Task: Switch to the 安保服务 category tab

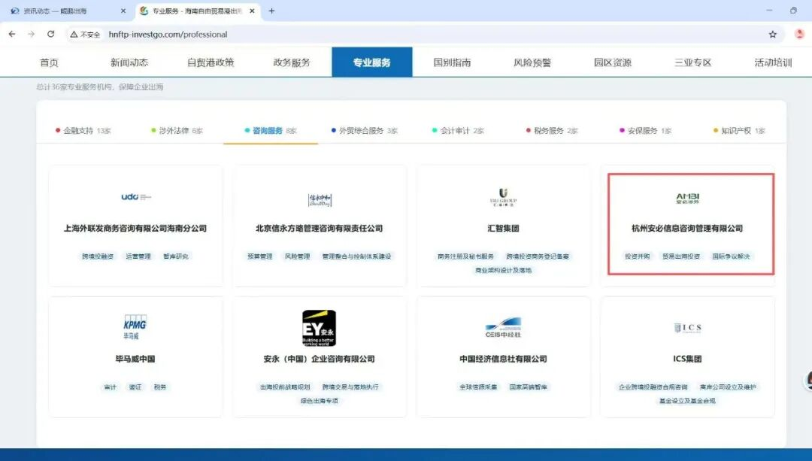Action: (646, 131)
